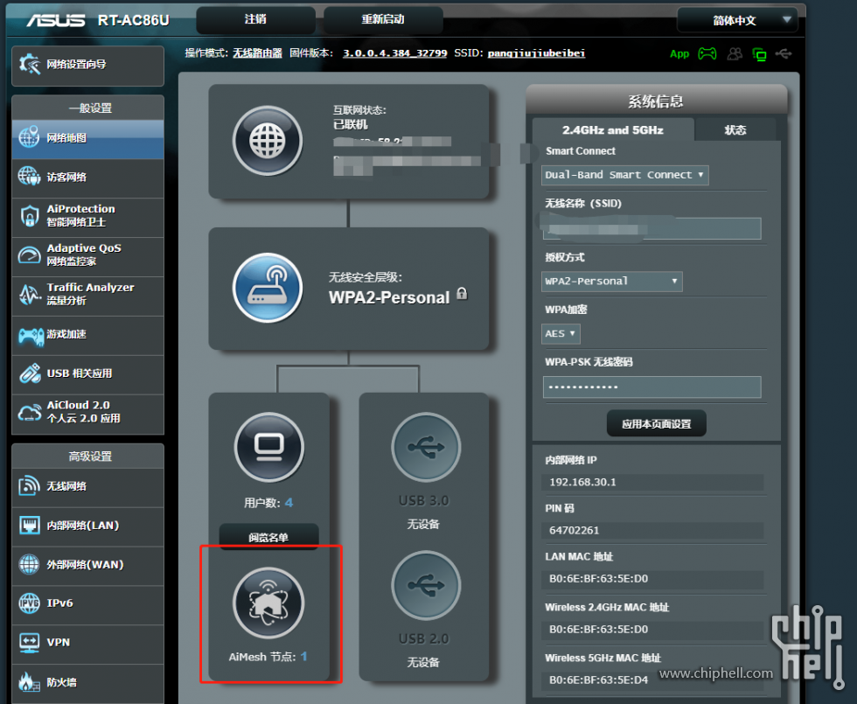Click the USB 2.0 port icon
This screenshot has width=857, height=704.
(x=426, y=585)
